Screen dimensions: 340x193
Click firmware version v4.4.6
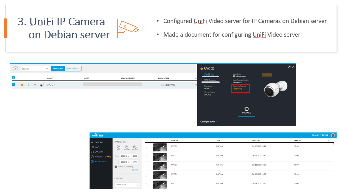pos(207,88)
